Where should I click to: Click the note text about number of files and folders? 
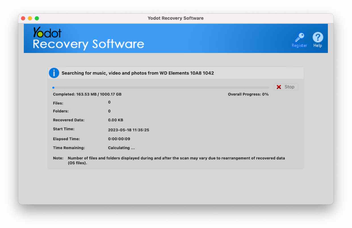tap(176, 161)
